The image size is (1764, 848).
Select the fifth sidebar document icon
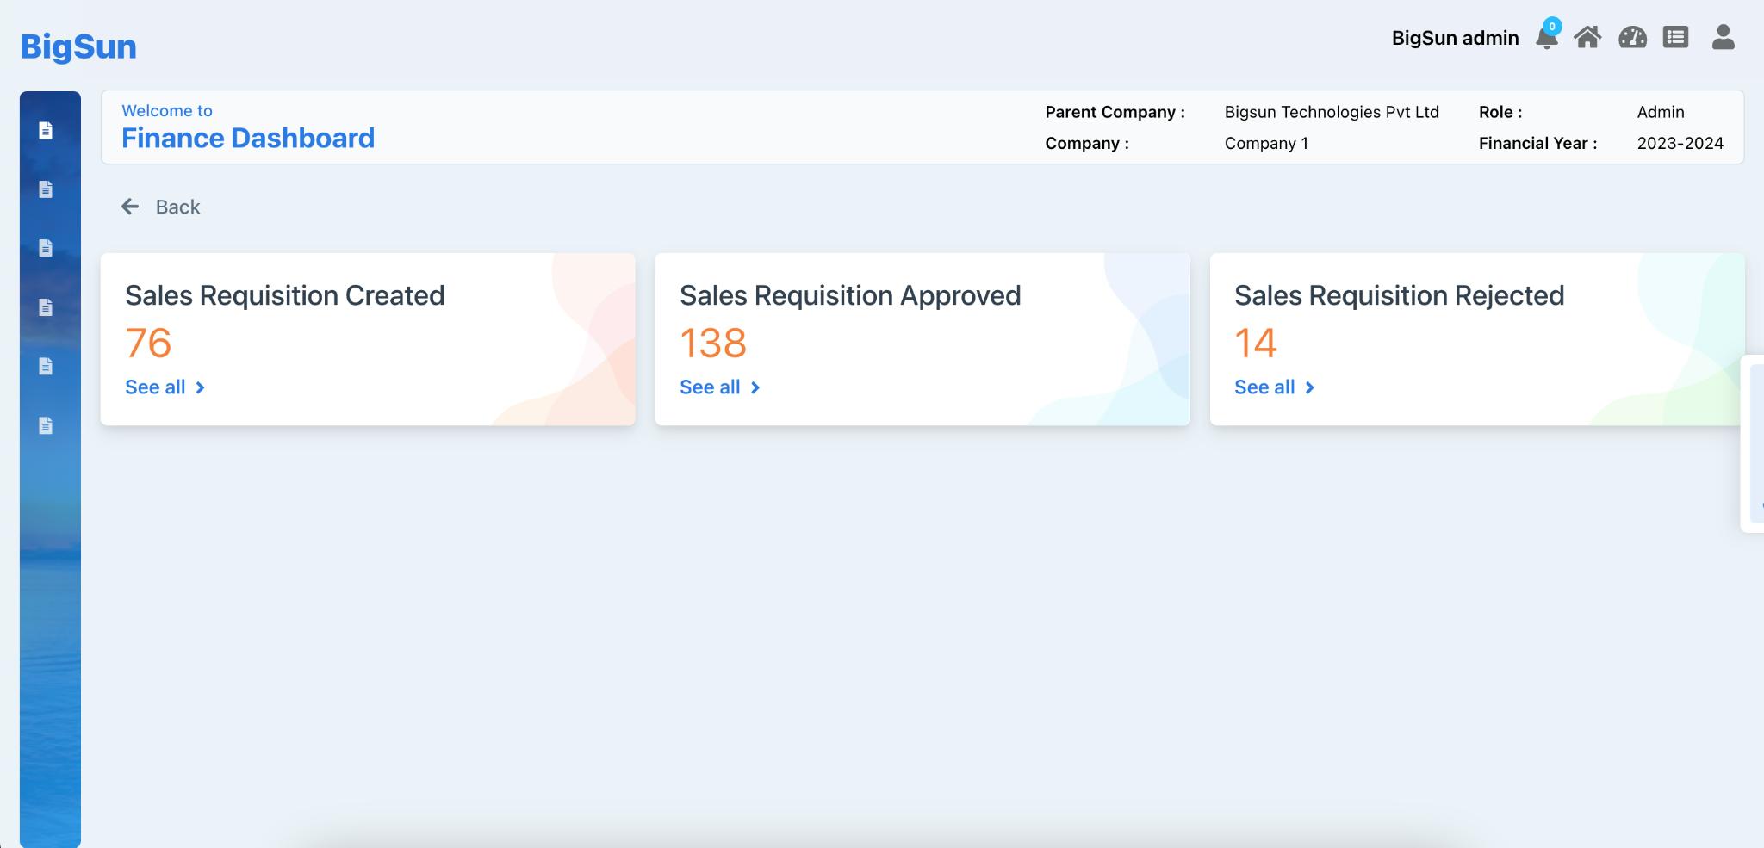47,367
